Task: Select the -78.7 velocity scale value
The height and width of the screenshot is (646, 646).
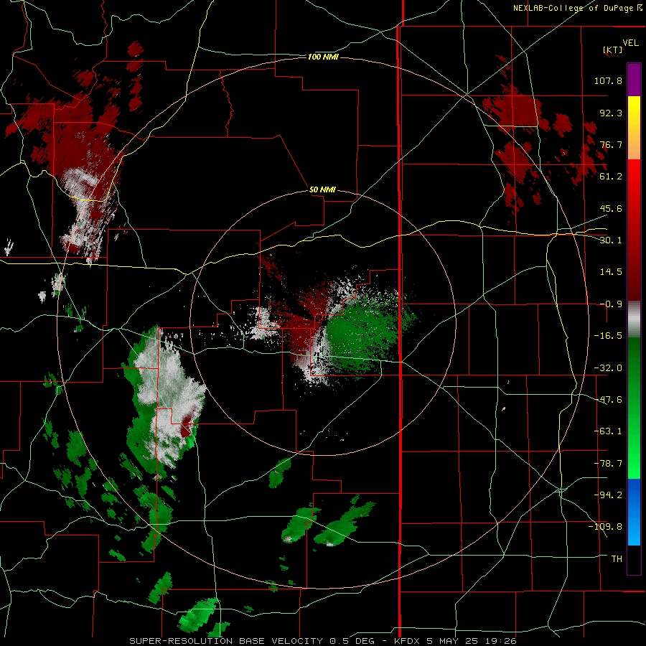Action: tap(608, 464)
